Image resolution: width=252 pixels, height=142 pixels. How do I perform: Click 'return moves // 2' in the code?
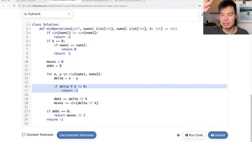click(70, 115)
